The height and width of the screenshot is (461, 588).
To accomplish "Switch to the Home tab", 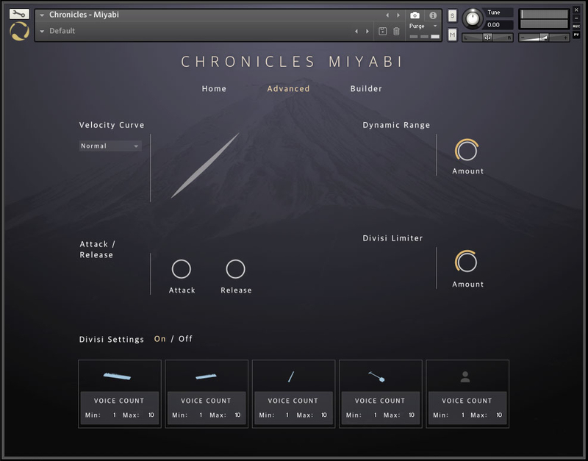I will coord(214,88).
